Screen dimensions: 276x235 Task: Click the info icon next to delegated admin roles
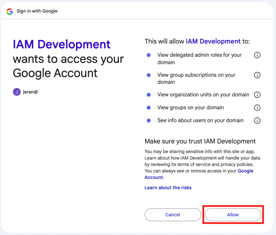257,55
